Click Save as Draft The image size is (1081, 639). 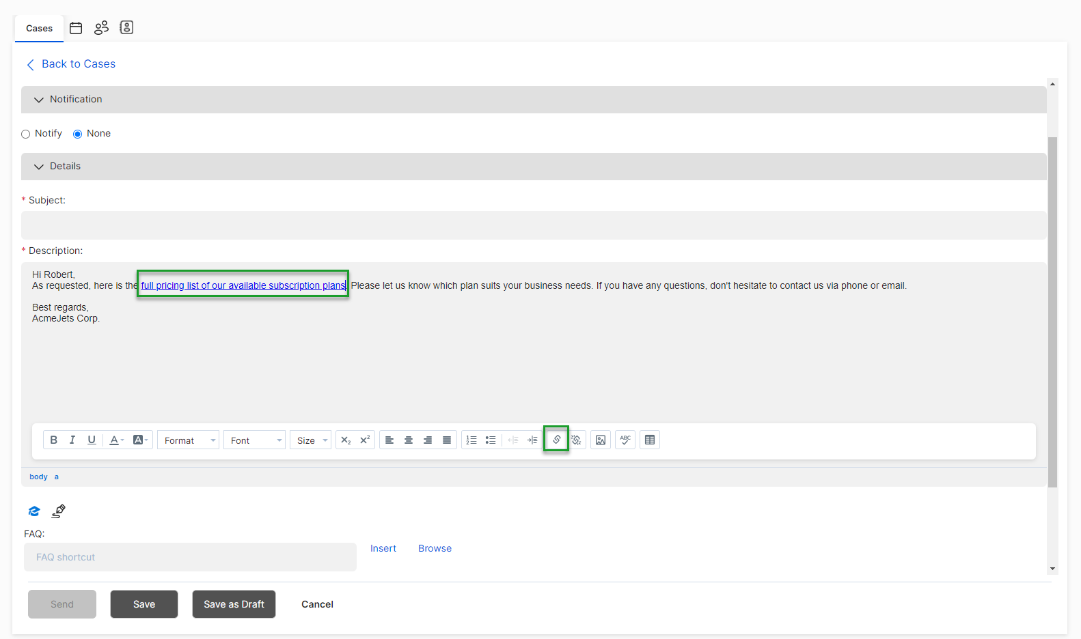pos(234,604)
